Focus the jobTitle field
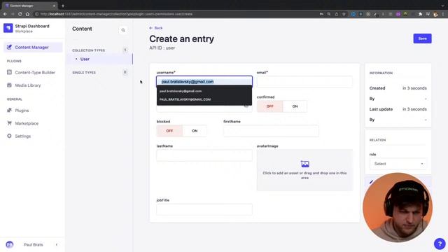 click(204, 209)
